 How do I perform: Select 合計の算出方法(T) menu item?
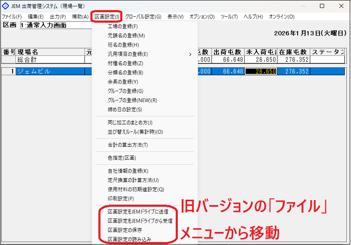click(x=128, y=145)
